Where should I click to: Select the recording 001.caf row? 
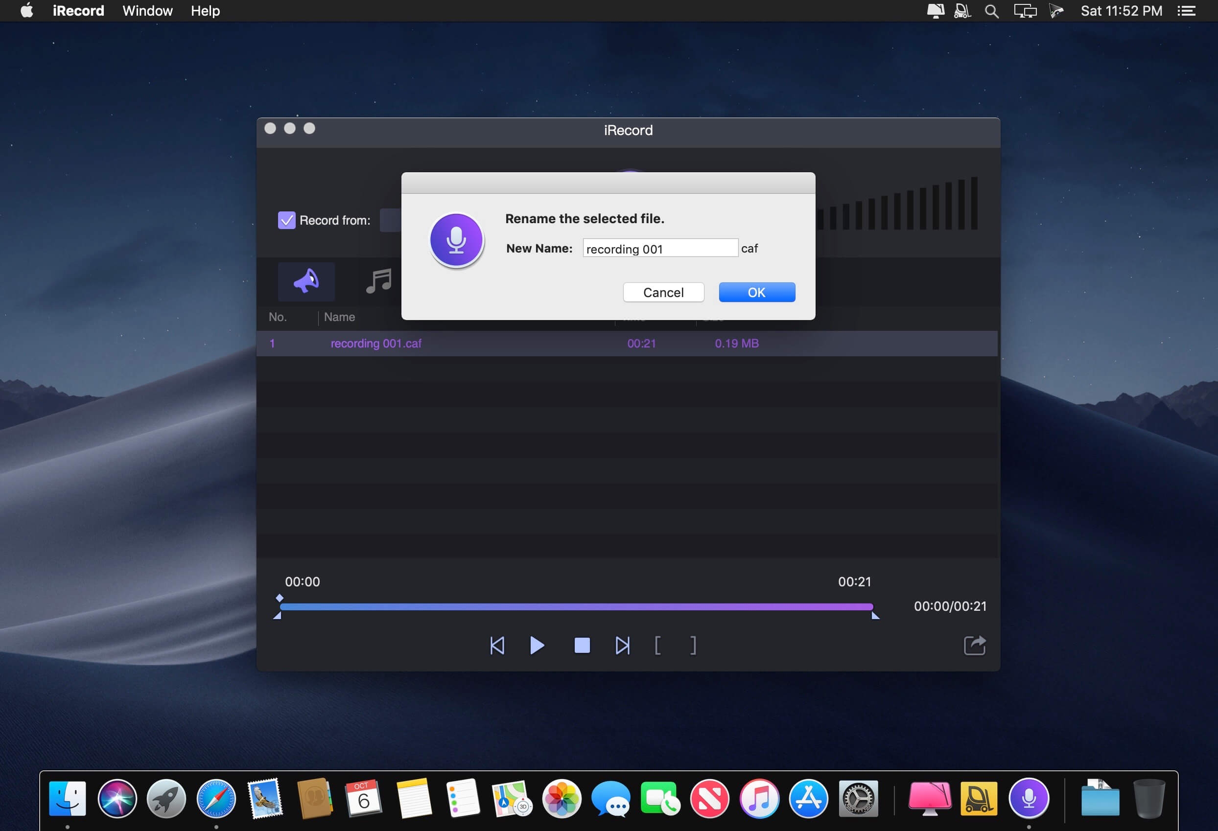627,344
